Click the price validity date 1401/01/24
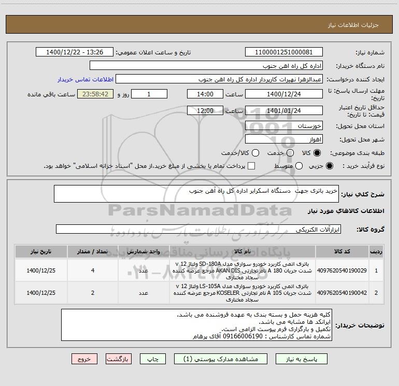 (284, 110)
